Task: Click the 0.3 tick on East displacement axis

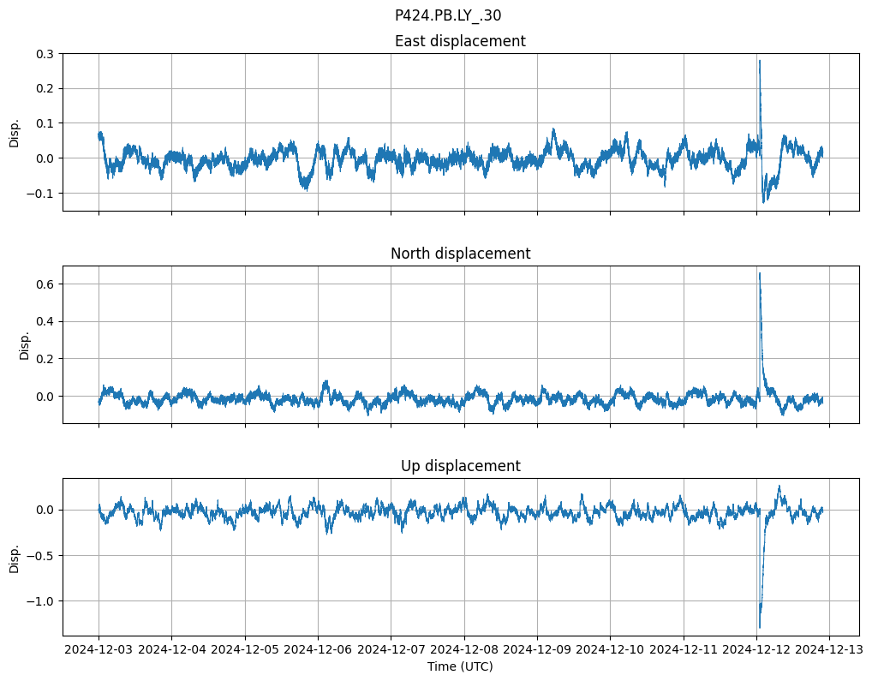Action: tap(45, 54)
